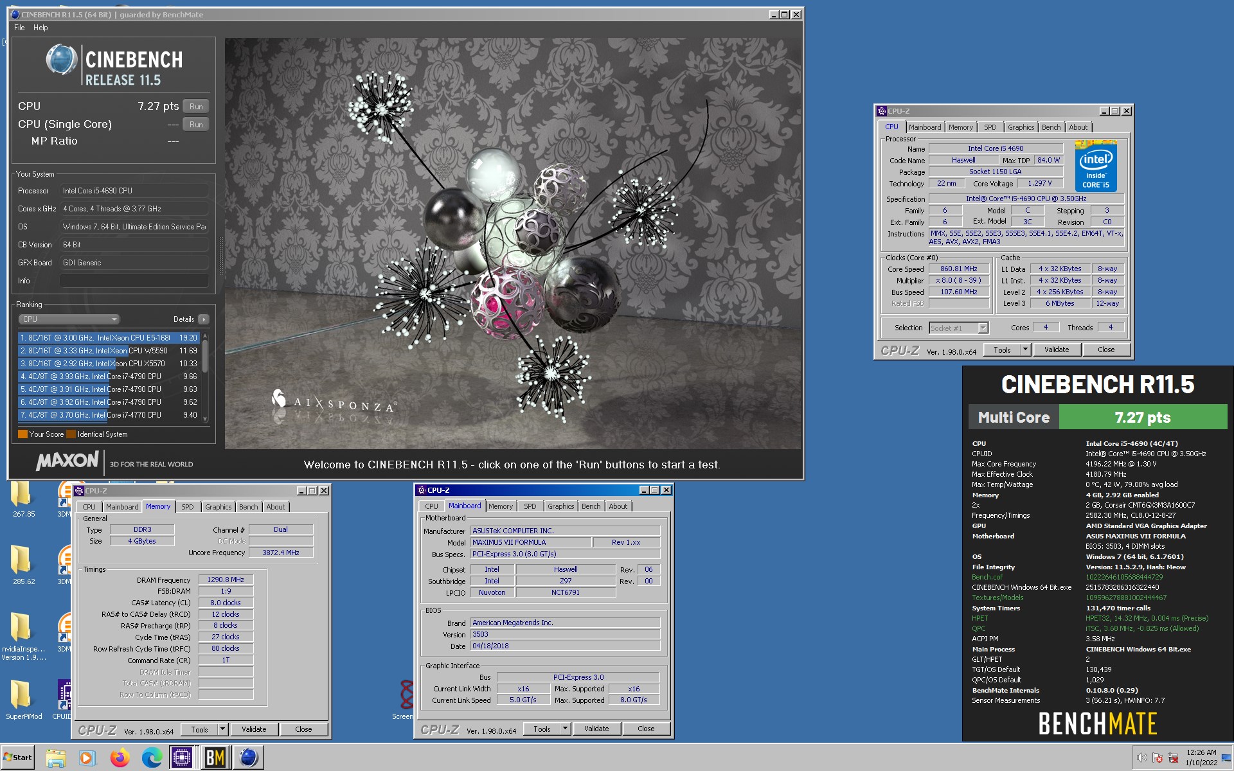
Task: Select ranking row Intel Core i7-4770 CPU
Action: (109, 415)
